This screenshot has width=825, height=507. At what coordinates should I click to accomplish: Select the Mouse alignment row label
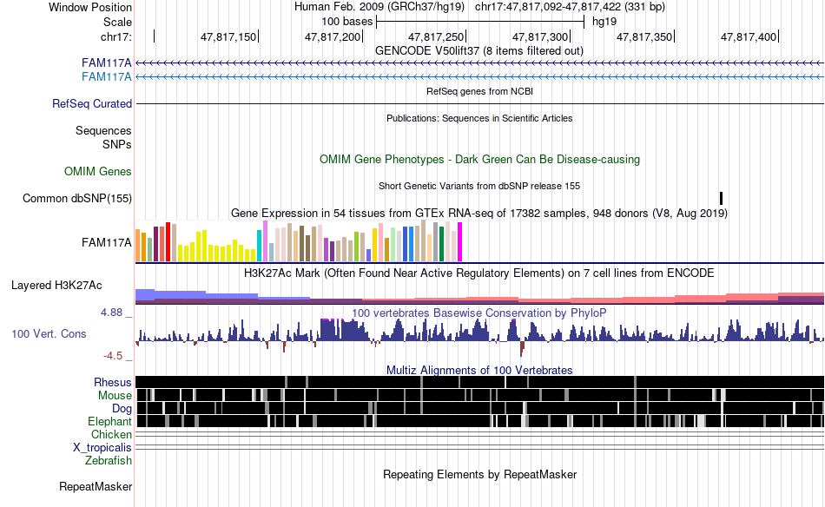click(115, 396)
